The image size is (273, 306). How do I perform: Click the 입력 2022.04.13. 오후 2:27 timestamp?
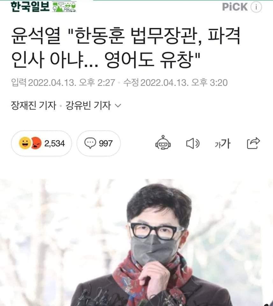pos(63,83)
